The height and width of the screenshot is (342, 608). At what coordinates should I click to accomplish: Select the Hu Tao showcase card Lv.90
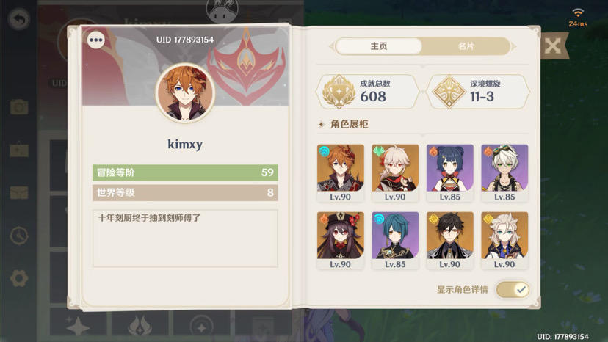pyautogui.click(x=340, y=241)
